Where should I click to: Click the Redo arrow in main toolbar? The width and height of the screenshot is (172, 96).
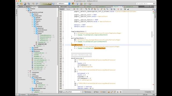(37, 4)
